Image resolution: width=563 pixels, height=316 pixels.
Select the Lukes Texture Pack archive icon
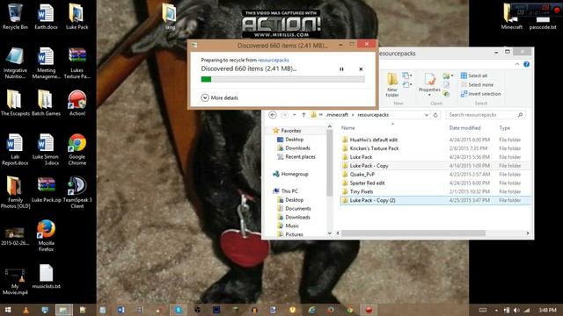(77, 63)
